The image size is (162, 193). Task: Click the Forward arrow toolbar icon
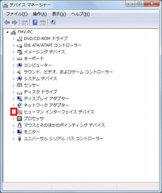pyautogui.click(x=15, y=23)
